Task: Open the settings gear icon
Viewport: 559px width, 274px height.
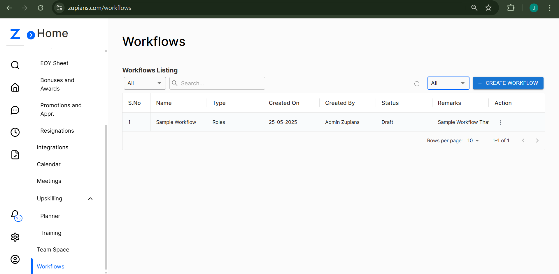Action: point(15,237)
